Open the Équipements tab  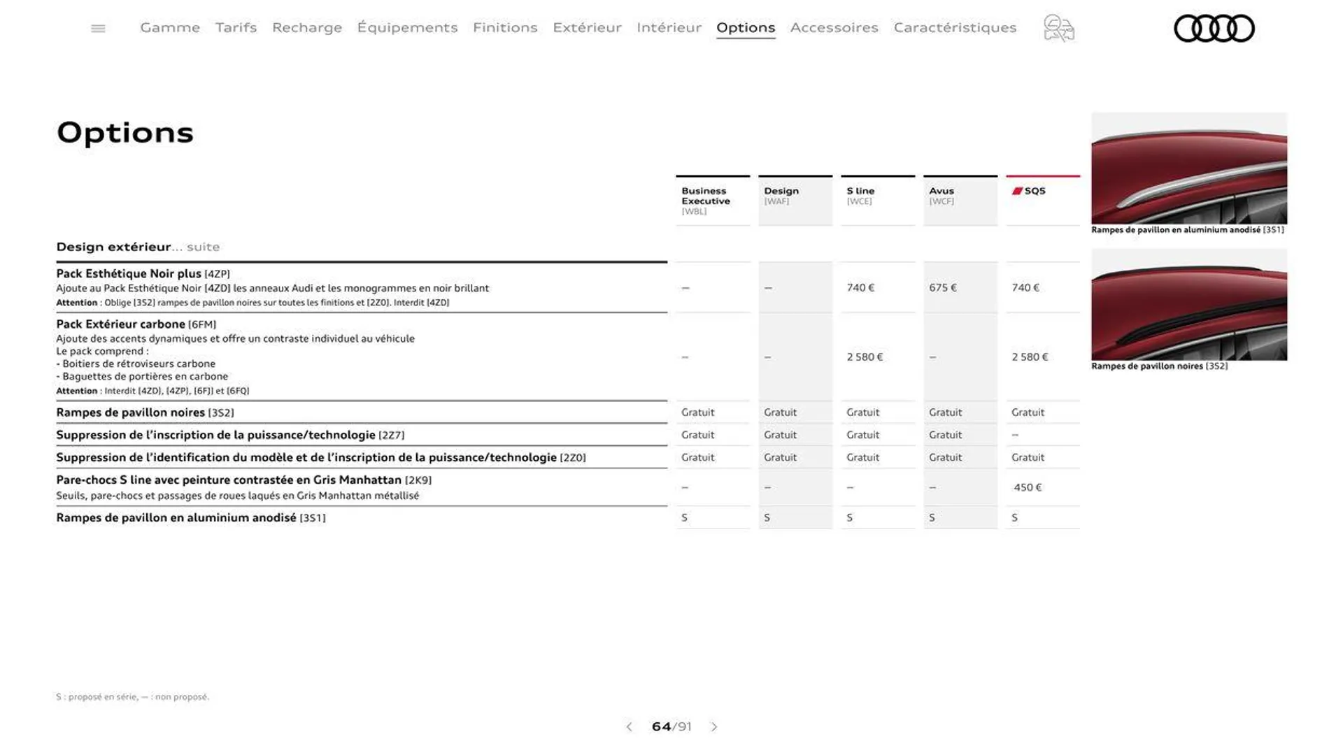(407, 27)
